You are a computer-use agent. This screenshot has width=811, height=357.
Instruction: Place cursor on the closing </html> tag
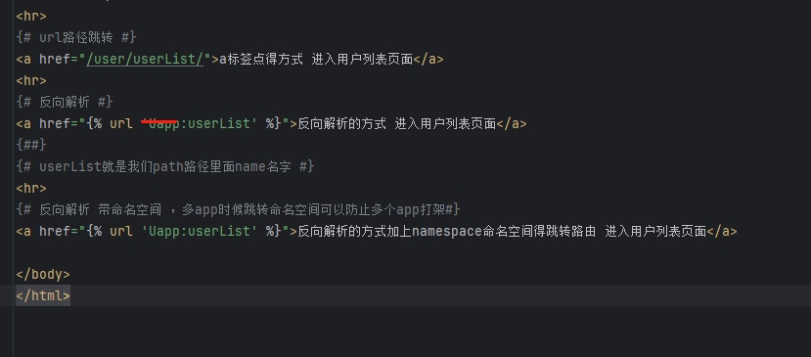(43, 295)
